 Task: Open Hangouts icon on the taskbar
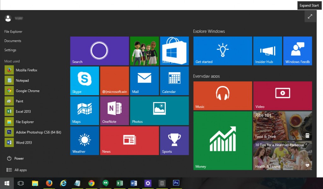tap(105, 183)
